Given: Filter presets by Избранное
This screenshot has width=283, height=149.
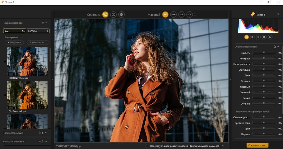Looking at the screenshot, I should coord(14,43).
